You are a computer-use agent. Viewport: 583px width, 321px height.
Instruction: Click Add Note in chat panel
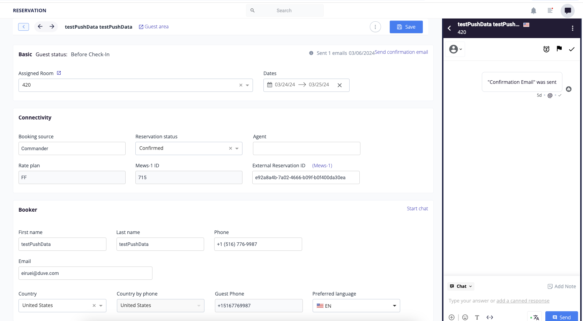pyautogui.click(x=562, y=286)
